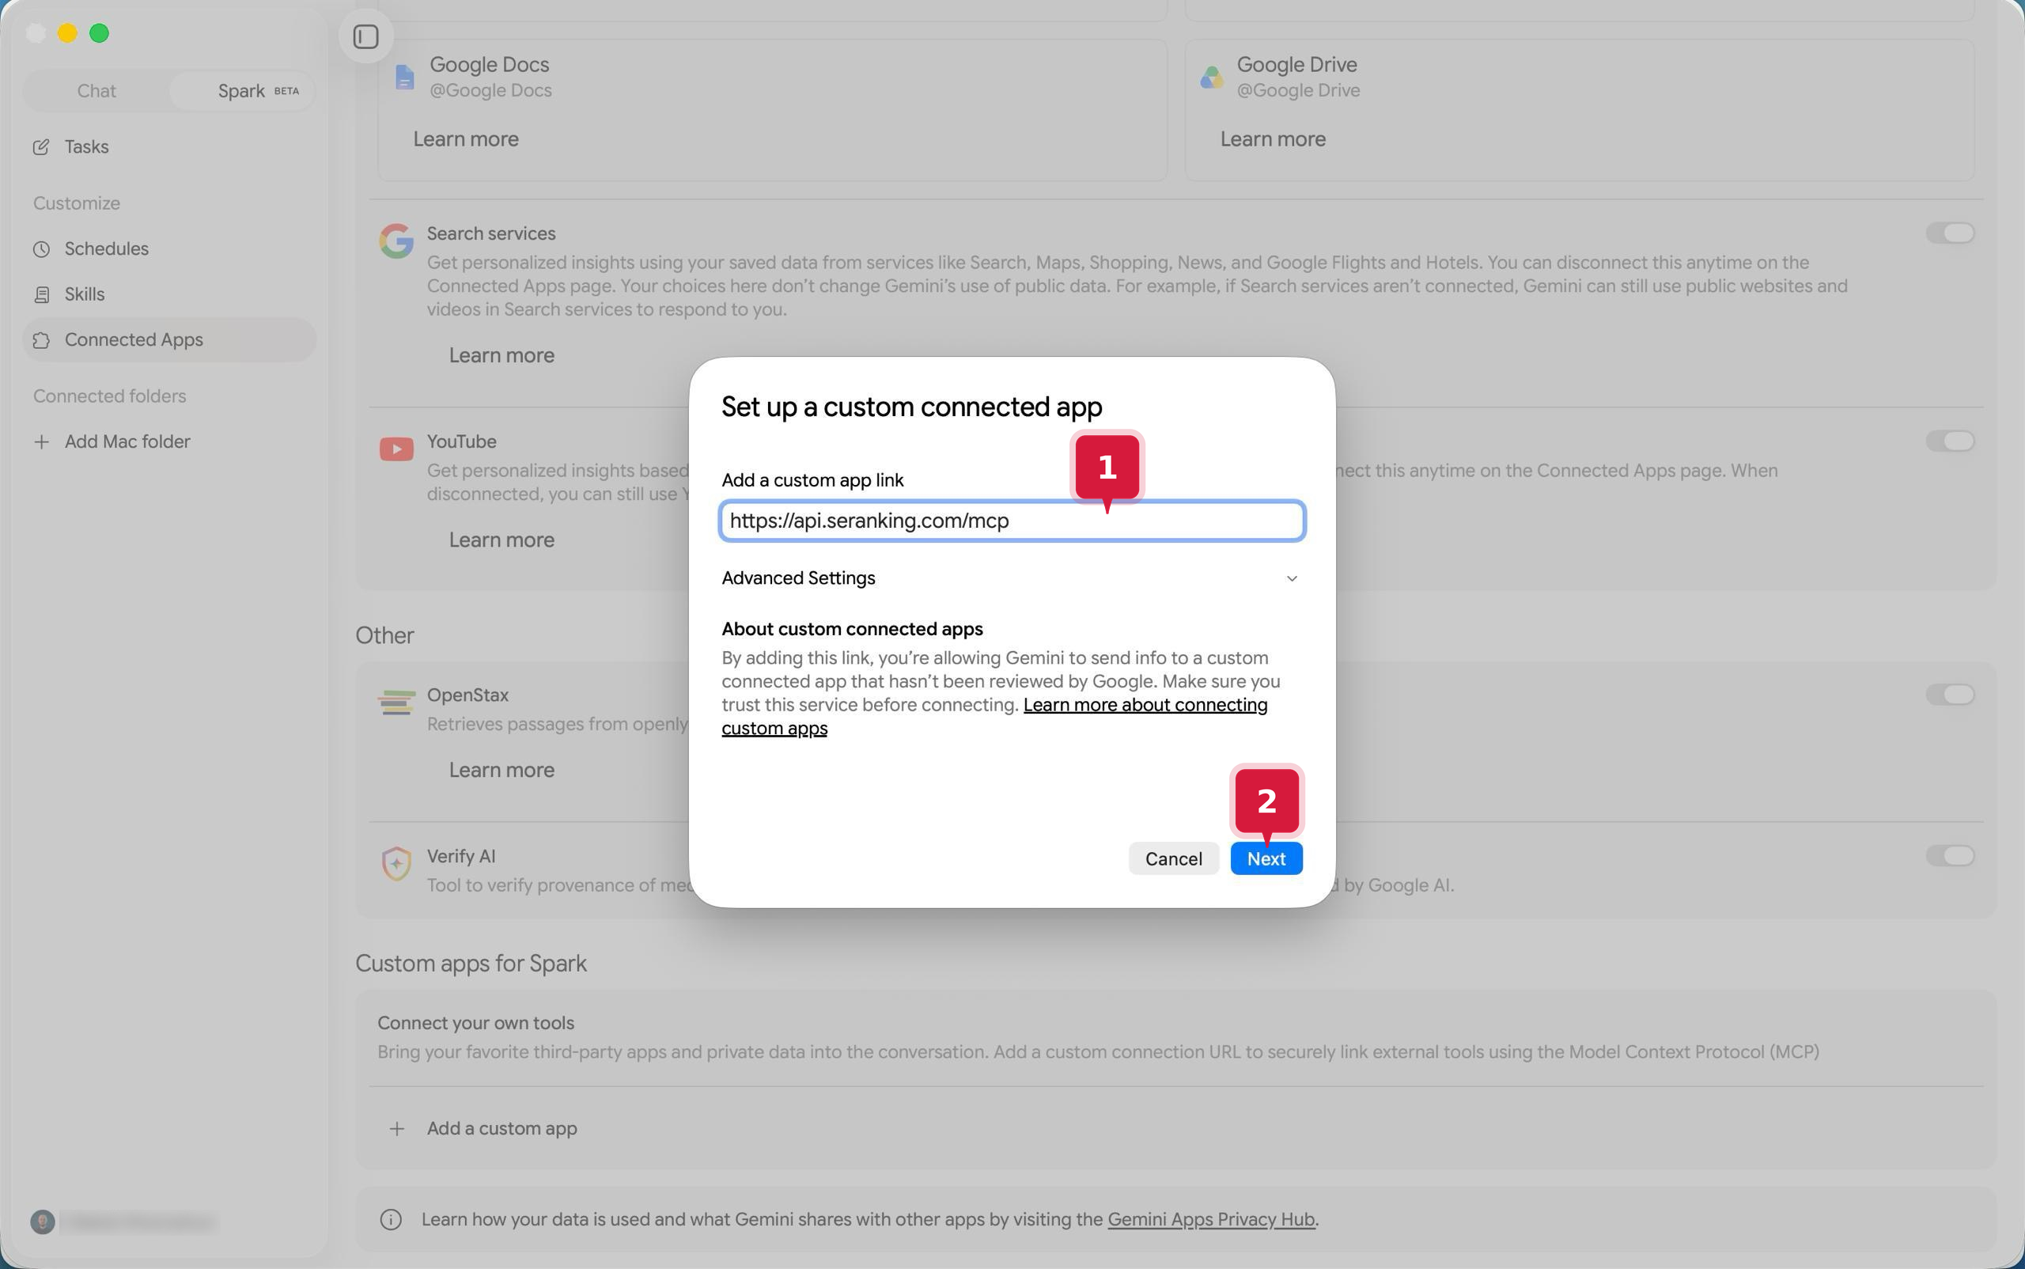The width and height of the screenshot is (2025, 1269).
Task: Click 'Add a custom app link' label
Action: (812, 481)
